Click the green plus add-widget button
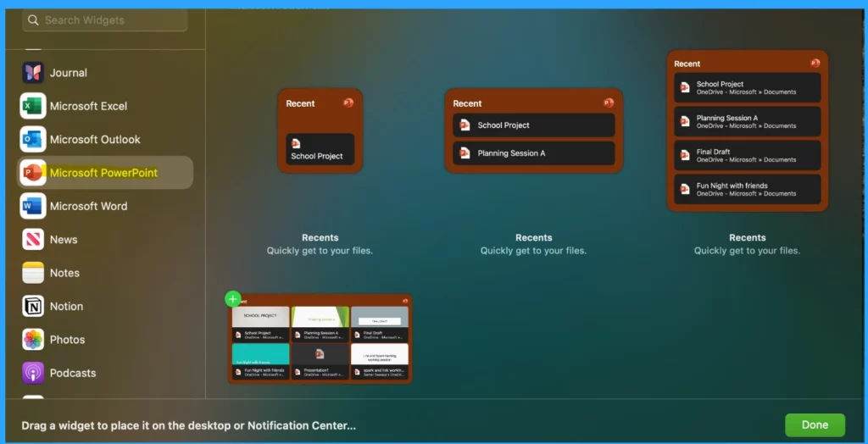This screenshot has height=444, width=868. 233,299
